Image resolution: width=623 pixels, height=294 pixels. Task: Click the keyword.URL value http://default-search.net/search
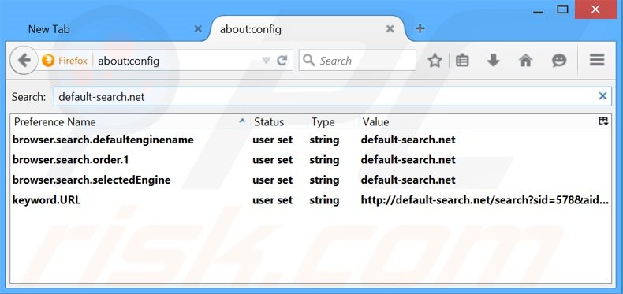(x=484, y=200)
